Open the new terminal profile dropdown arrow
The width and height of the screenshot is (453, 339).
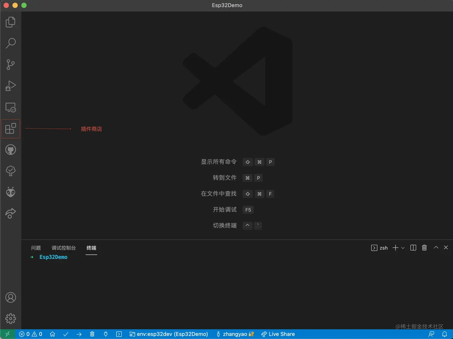coord(403,248)
